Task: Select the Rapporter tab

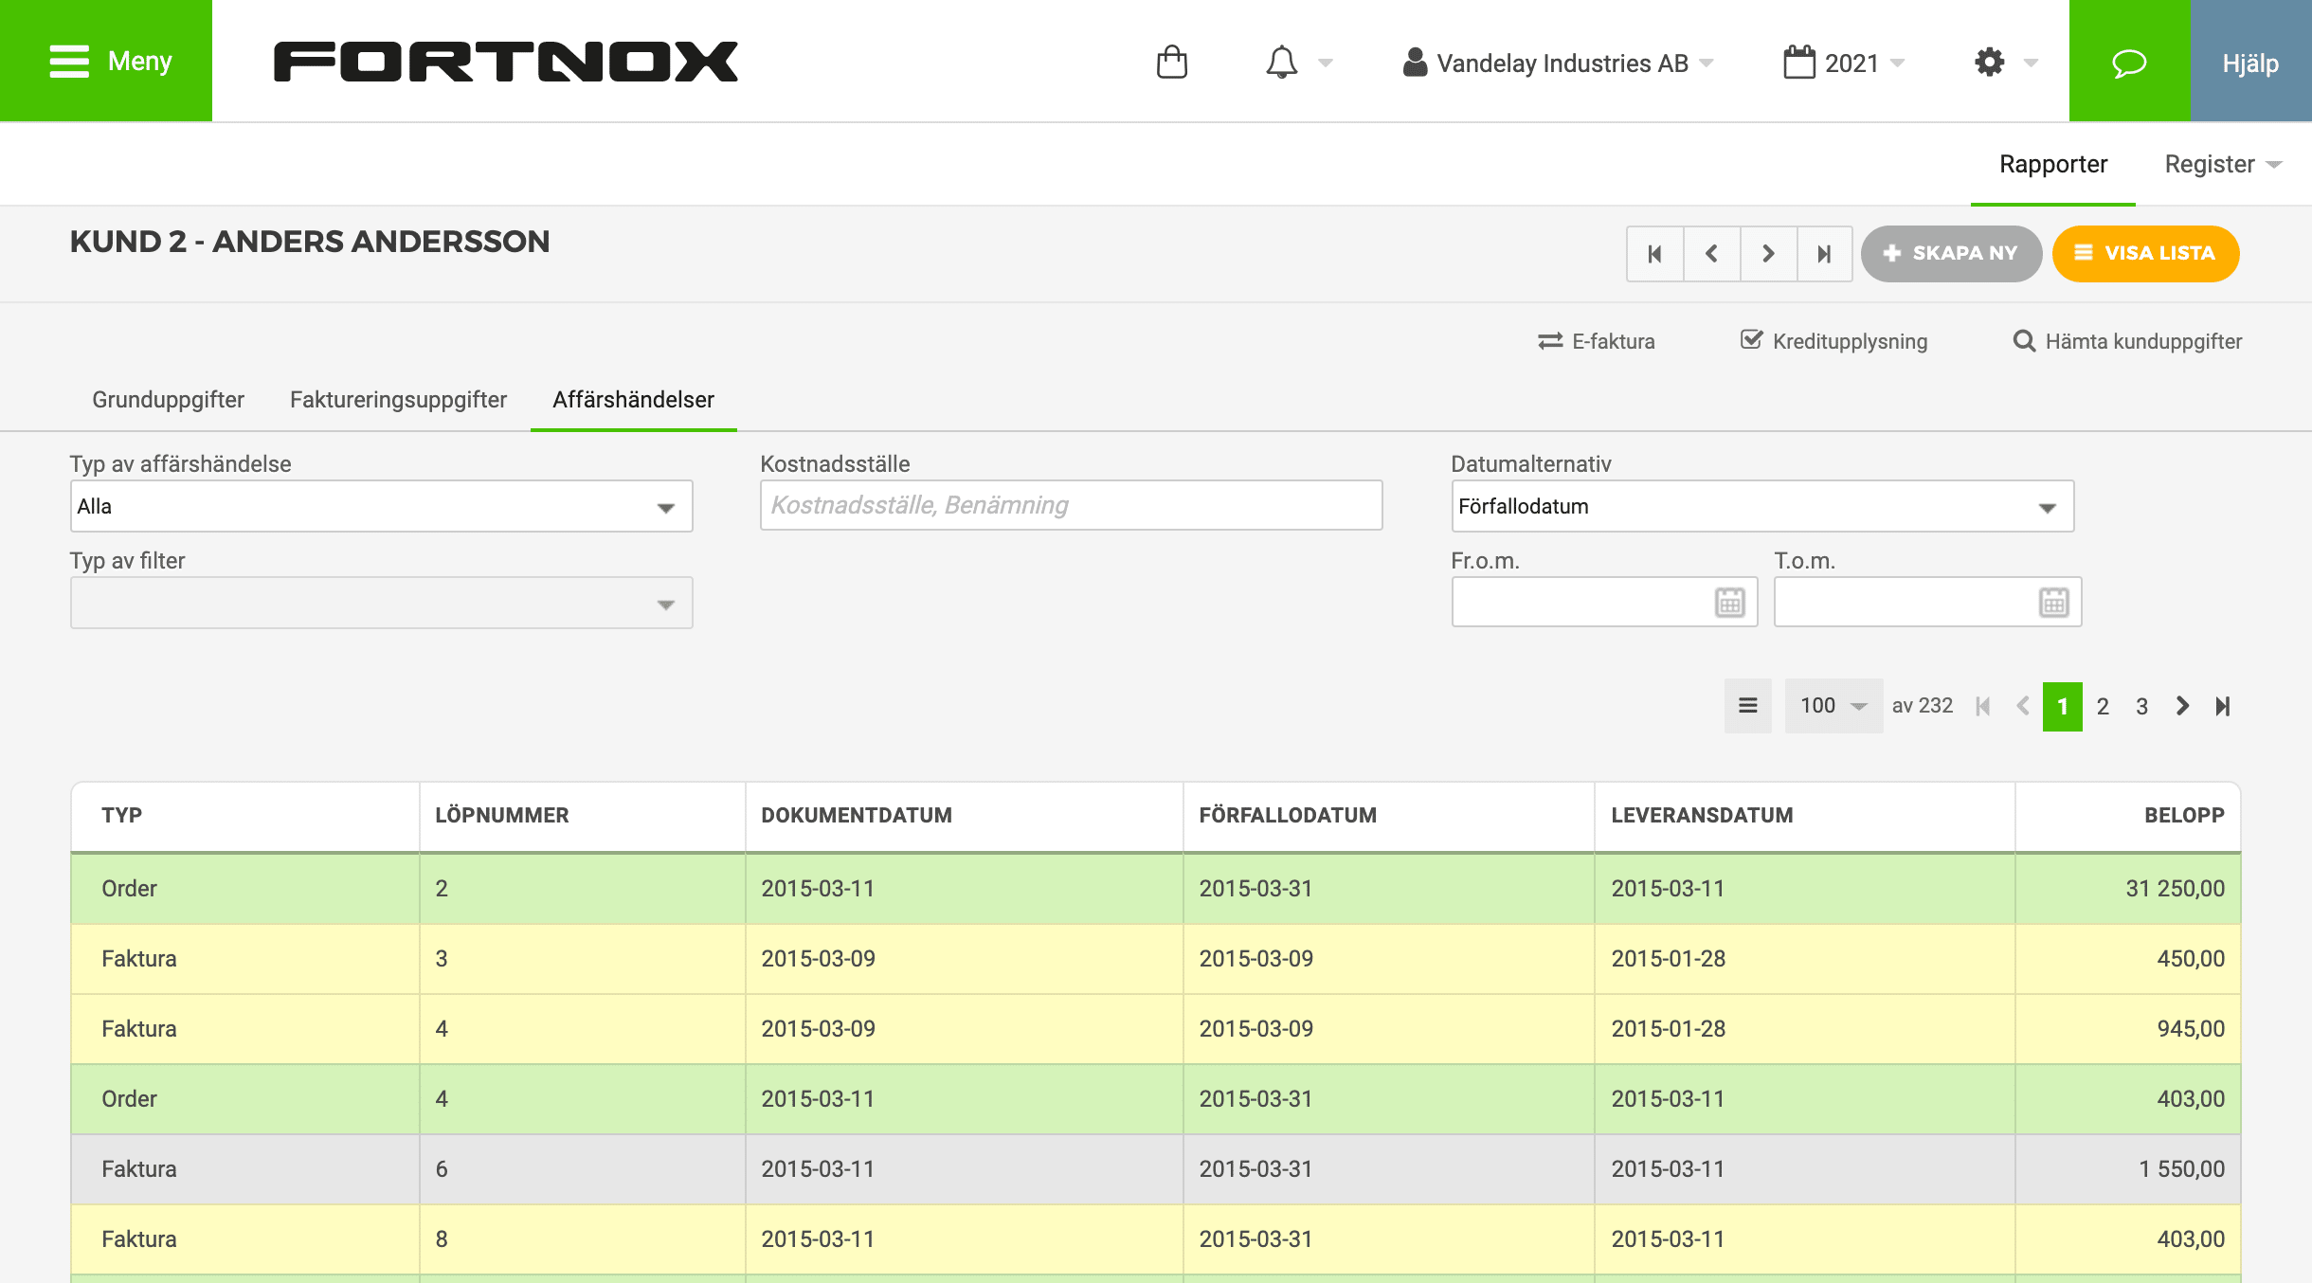Action: tap(2051, 163)
